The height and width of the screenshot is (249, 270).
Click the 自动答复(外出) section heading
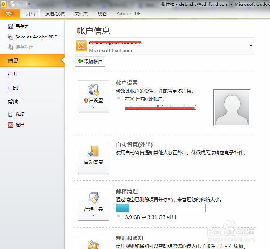[134, 145]
